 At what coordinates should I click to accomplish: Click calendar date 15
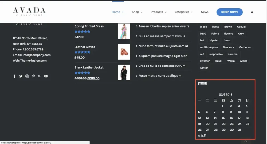tap(223, 118)
